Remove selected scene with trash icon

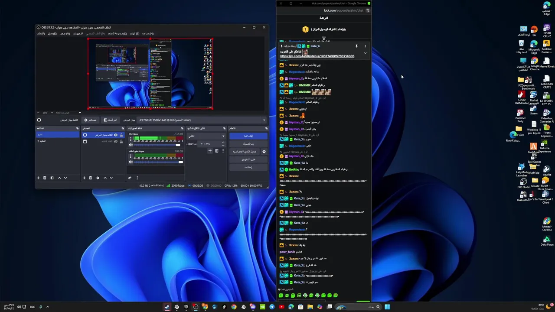pos(45,178)
